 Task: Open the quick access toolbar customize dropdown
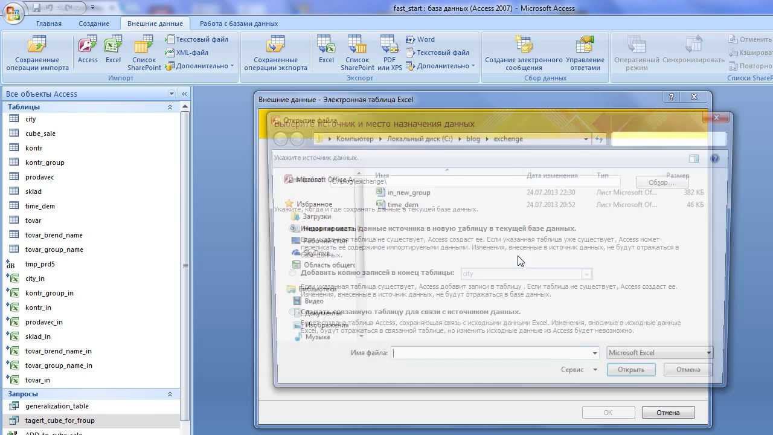(92, 8)
